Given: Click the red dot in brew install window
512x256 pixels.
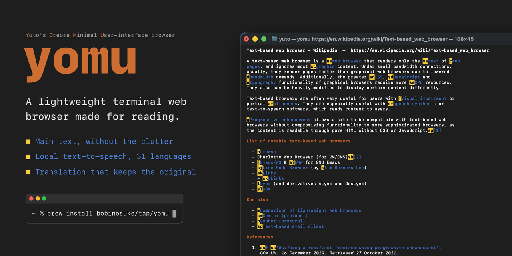Looking at the screenshot, I should pos(31,198).
